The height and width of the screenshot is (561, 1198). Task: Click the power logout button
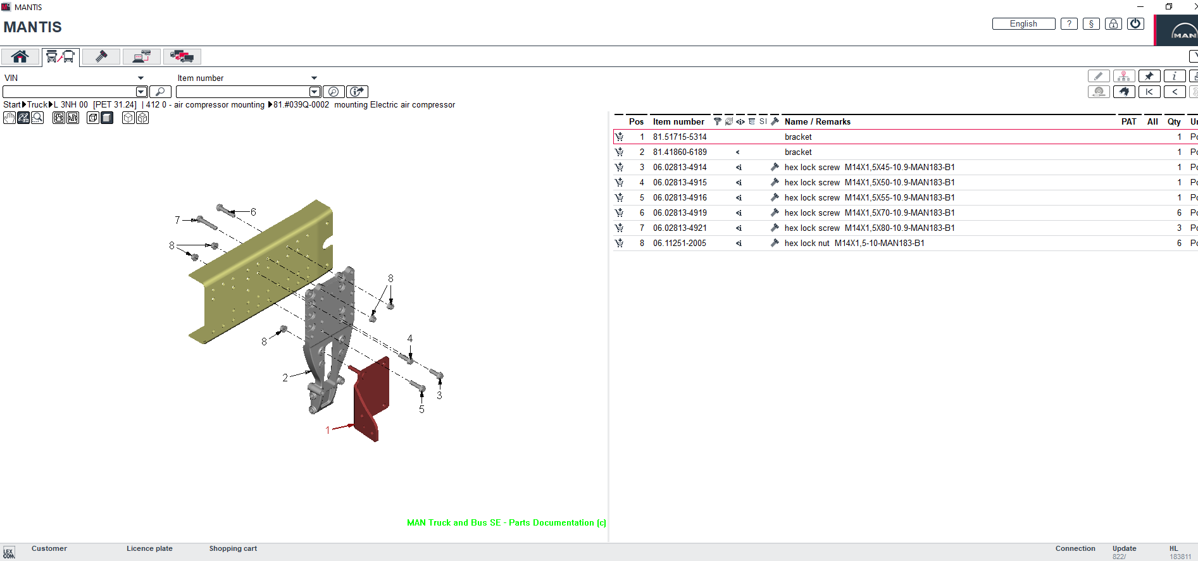1136,24
